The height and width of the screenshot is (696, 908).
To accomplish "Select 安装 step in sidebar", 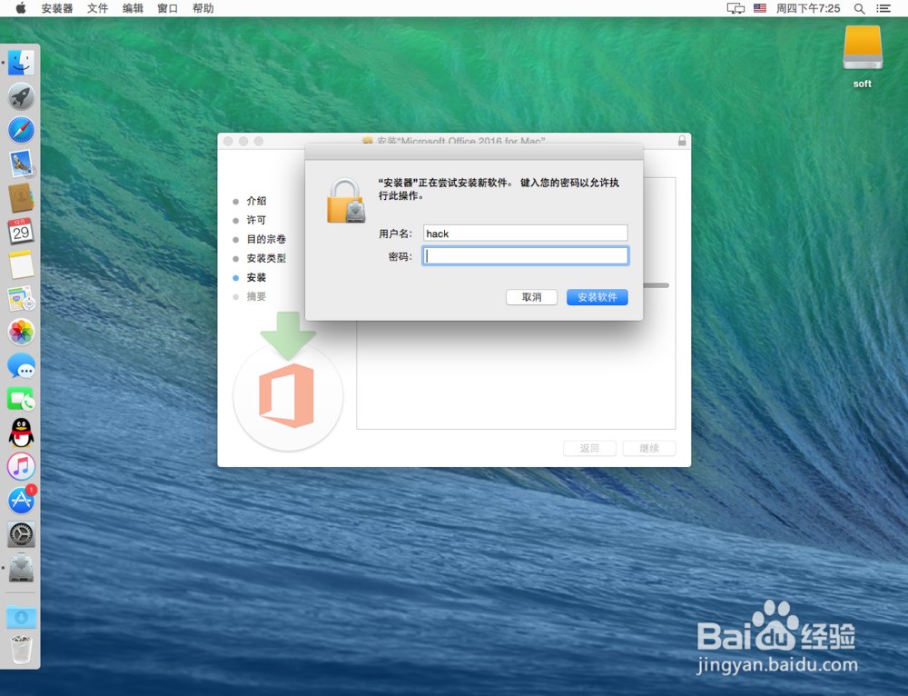I will click(x=256, y=278).
